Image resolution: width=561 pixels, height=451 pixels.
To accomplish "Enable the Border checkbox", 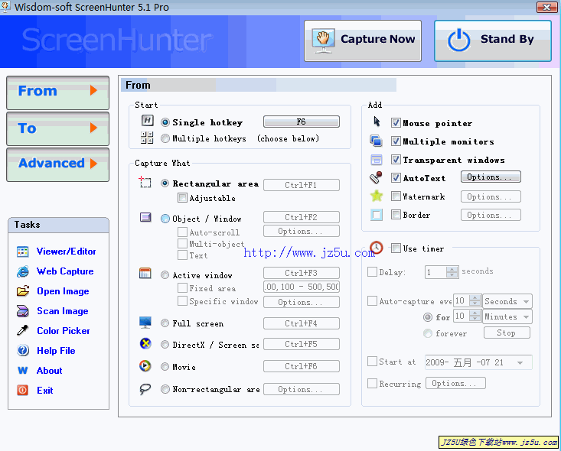I will pos(396,215).
